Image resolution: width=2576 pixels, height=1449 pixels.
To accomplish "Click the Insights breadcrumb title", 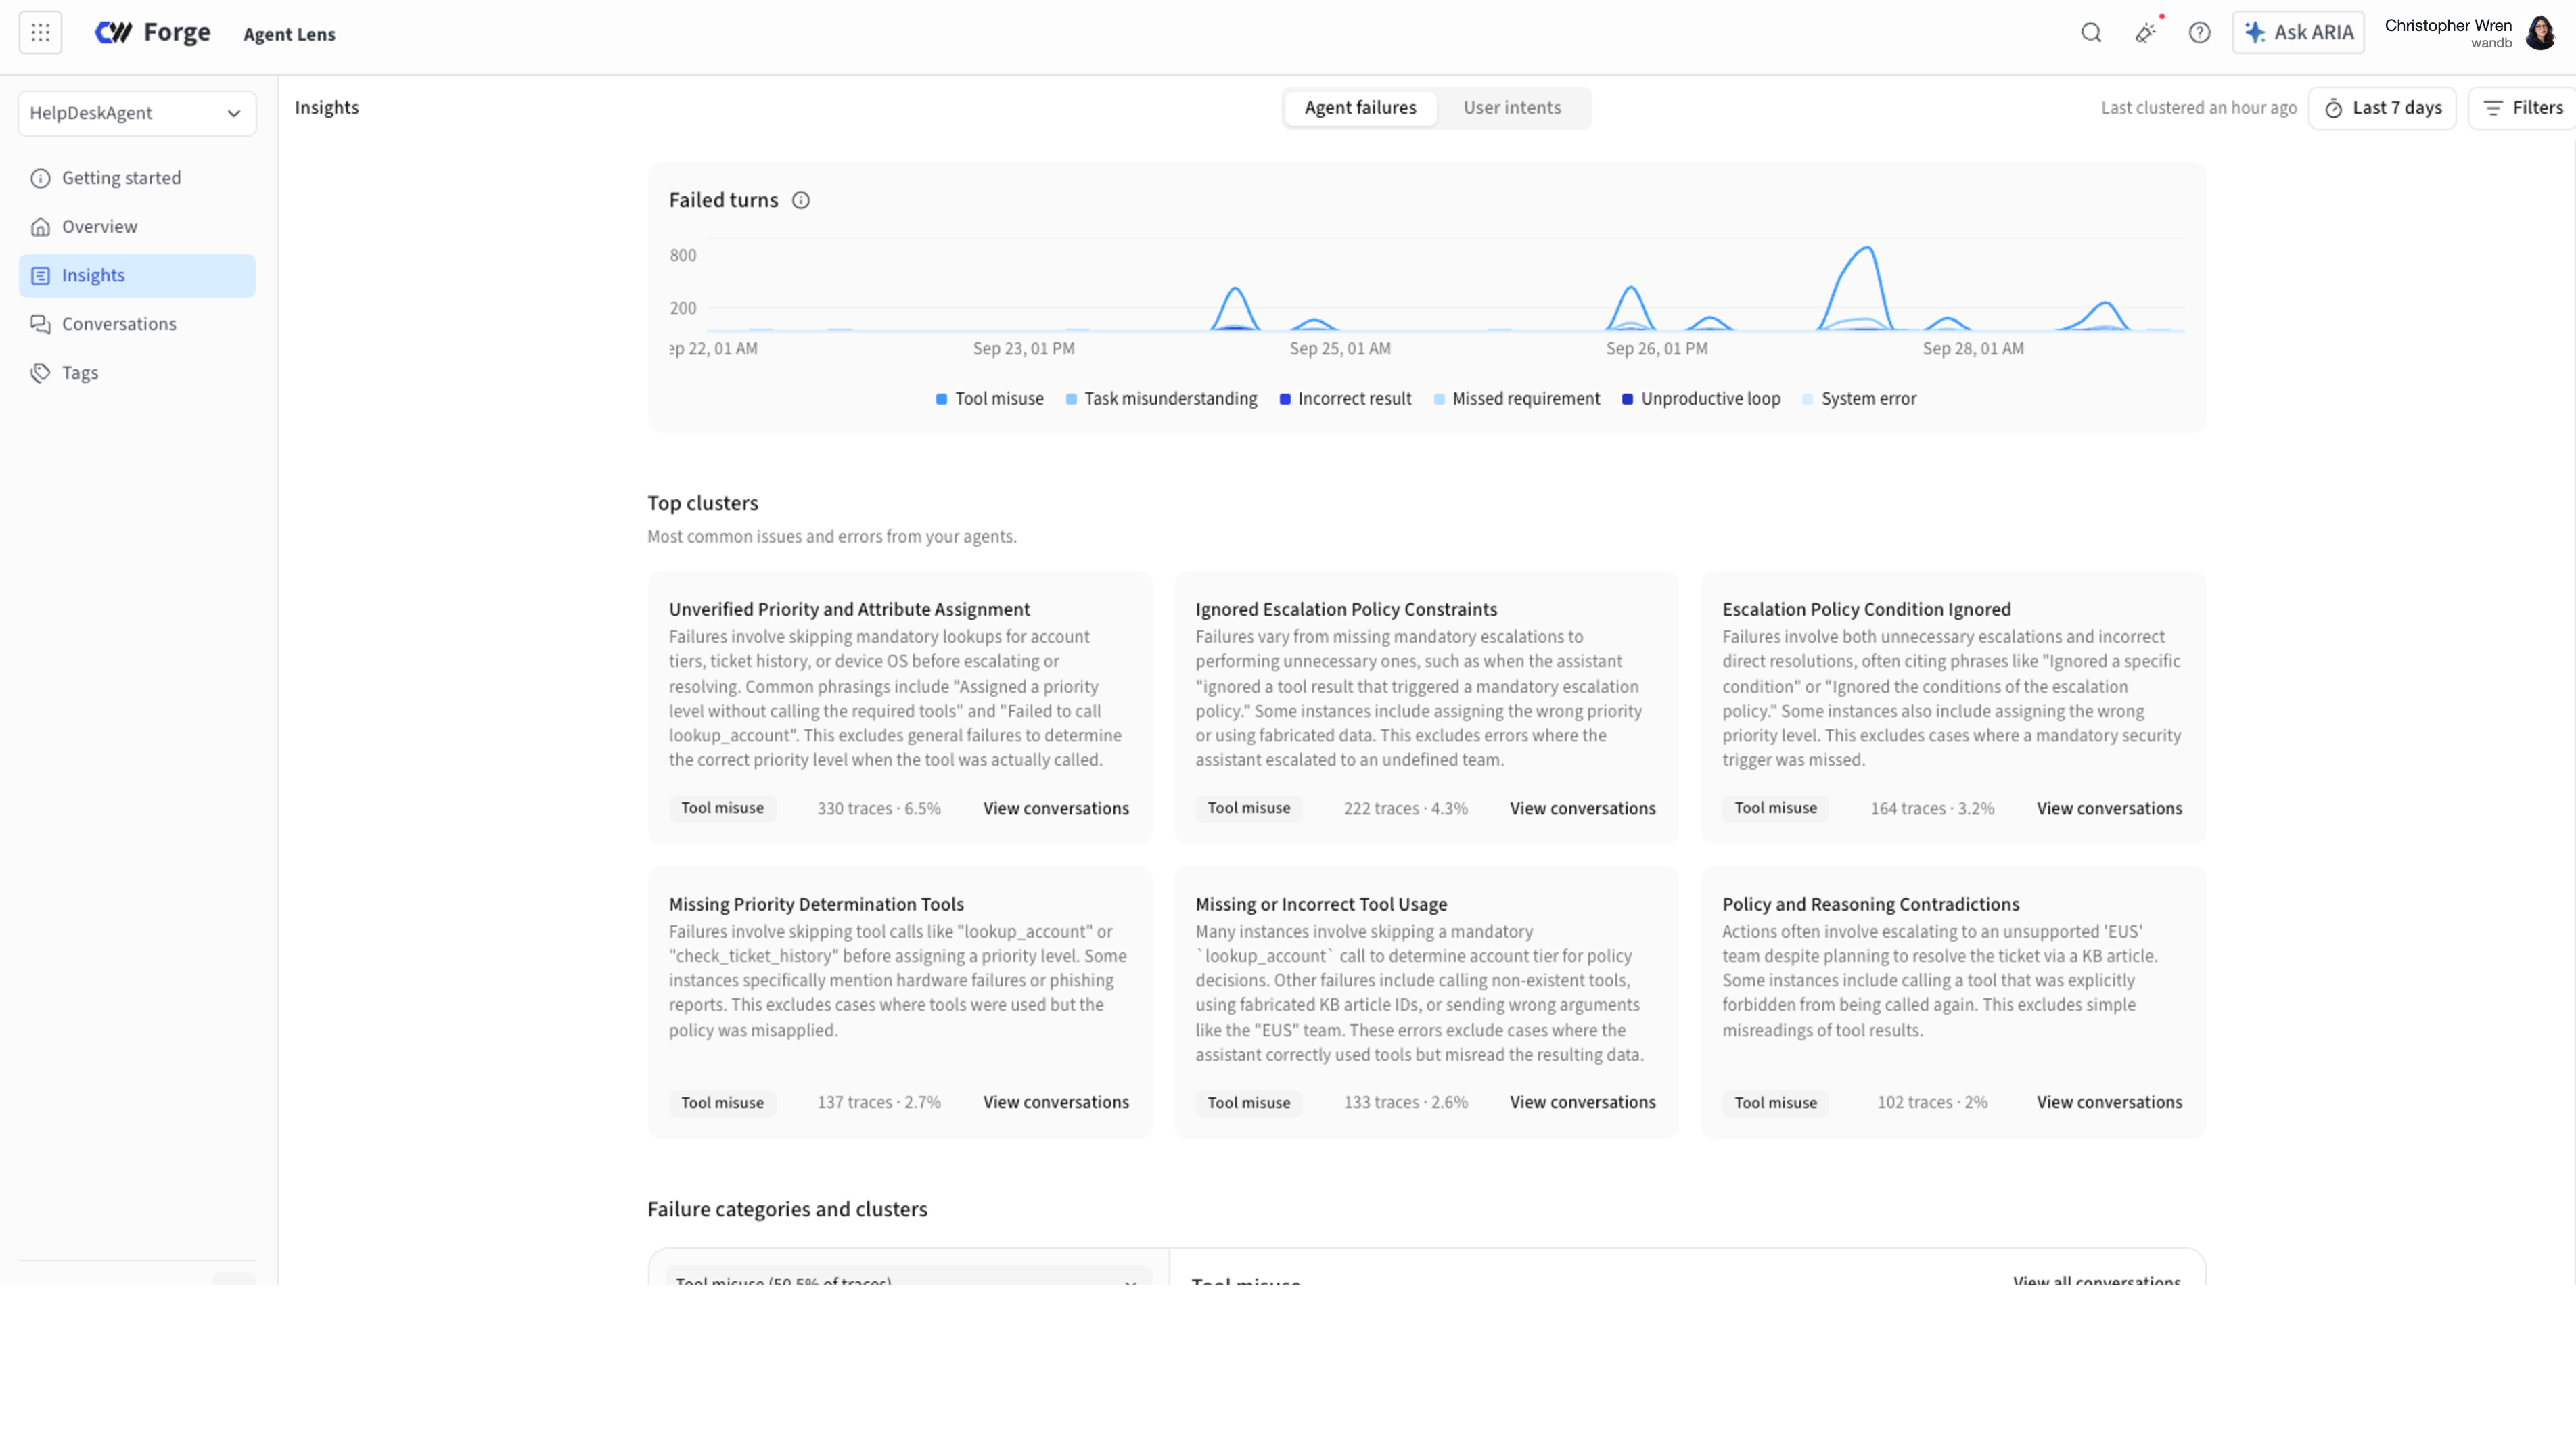I will point(327,108).
